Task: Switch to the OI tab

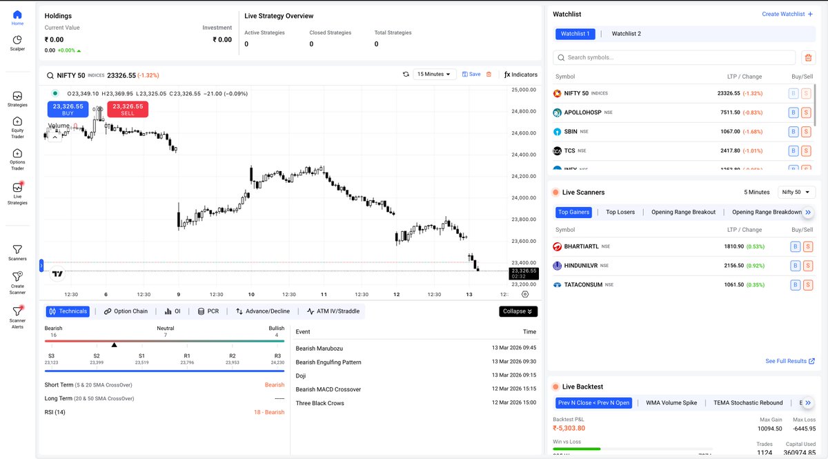Action: click(172, 311)
